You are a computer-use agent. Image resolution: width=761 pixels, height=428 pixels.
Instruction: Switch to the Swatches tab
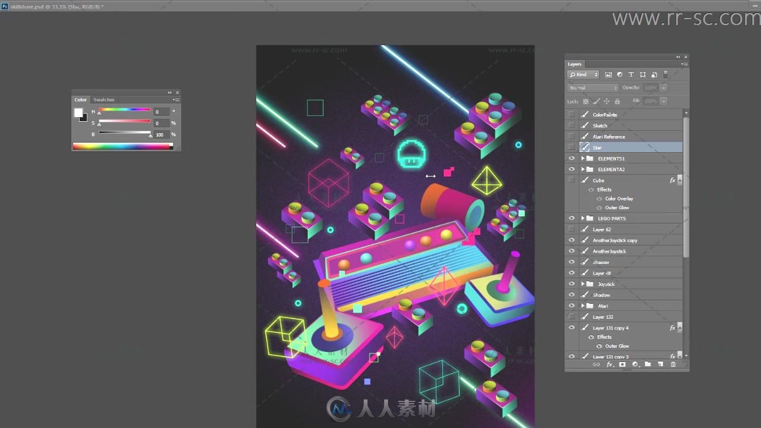click(104, 100)
